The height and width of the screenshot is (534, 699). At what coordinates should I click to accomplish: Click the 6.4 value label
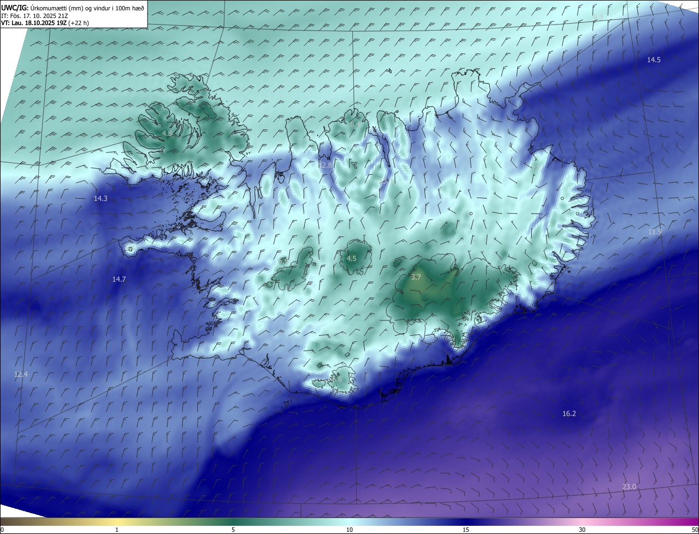tap(354, 124)
